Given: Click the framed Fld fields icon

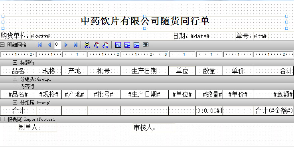Looking at the screenshot, I should [x=118, y=45].
